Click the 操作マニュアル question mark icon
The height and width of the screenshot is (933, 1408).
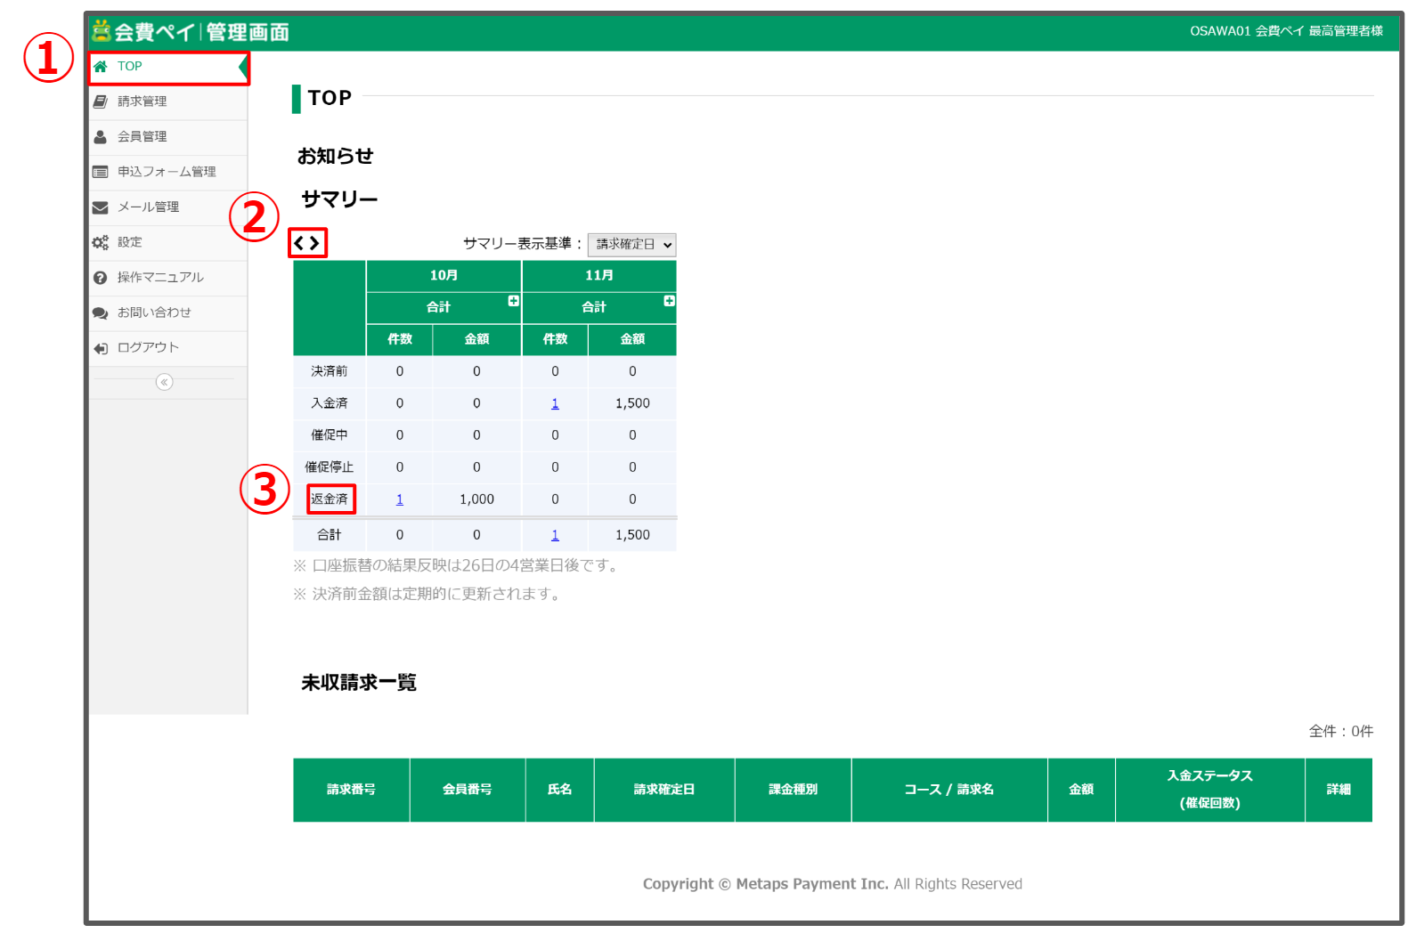pyautogui.click(x=101, y=278)
